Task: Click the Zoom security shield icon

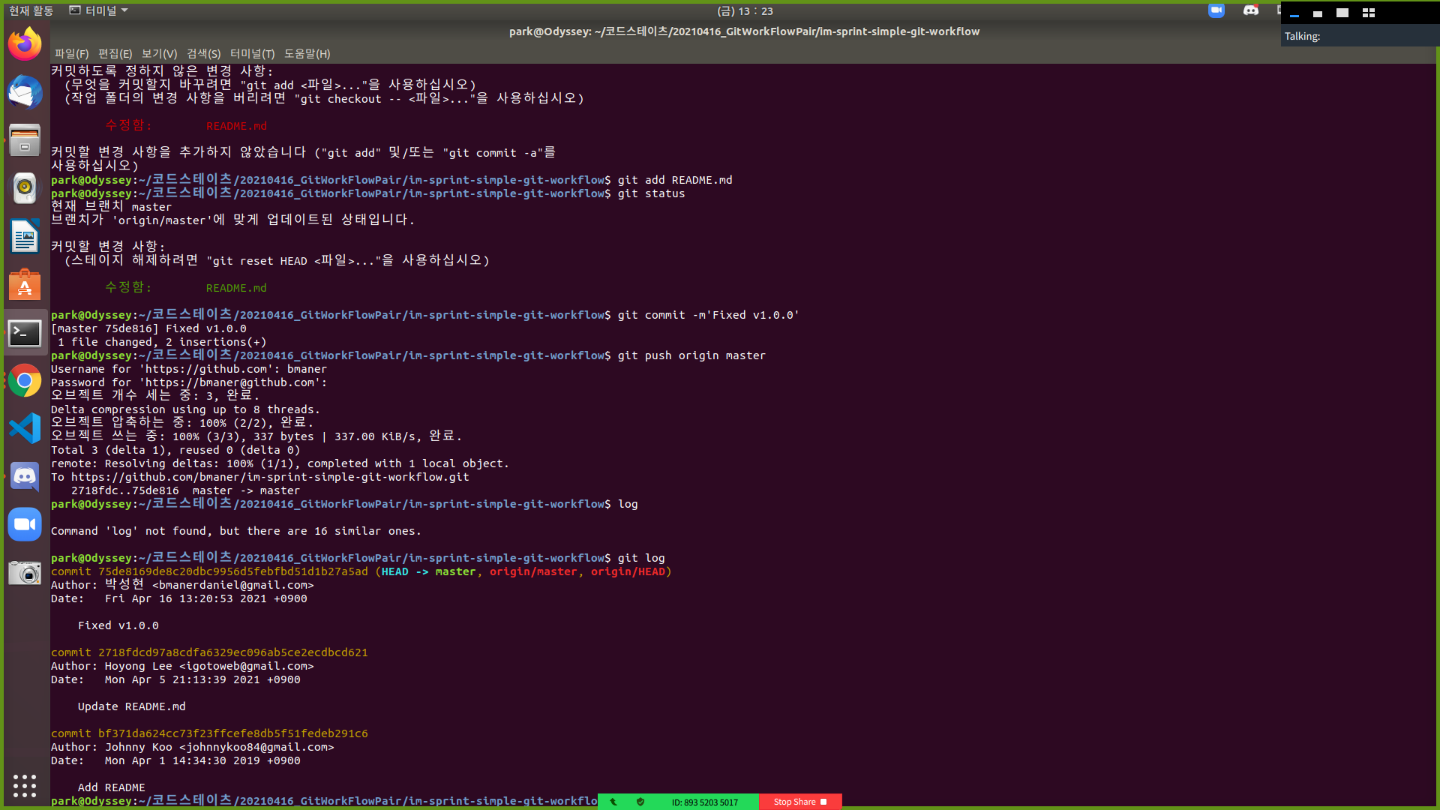Action: pyautogui.click(x=640, y=802)
